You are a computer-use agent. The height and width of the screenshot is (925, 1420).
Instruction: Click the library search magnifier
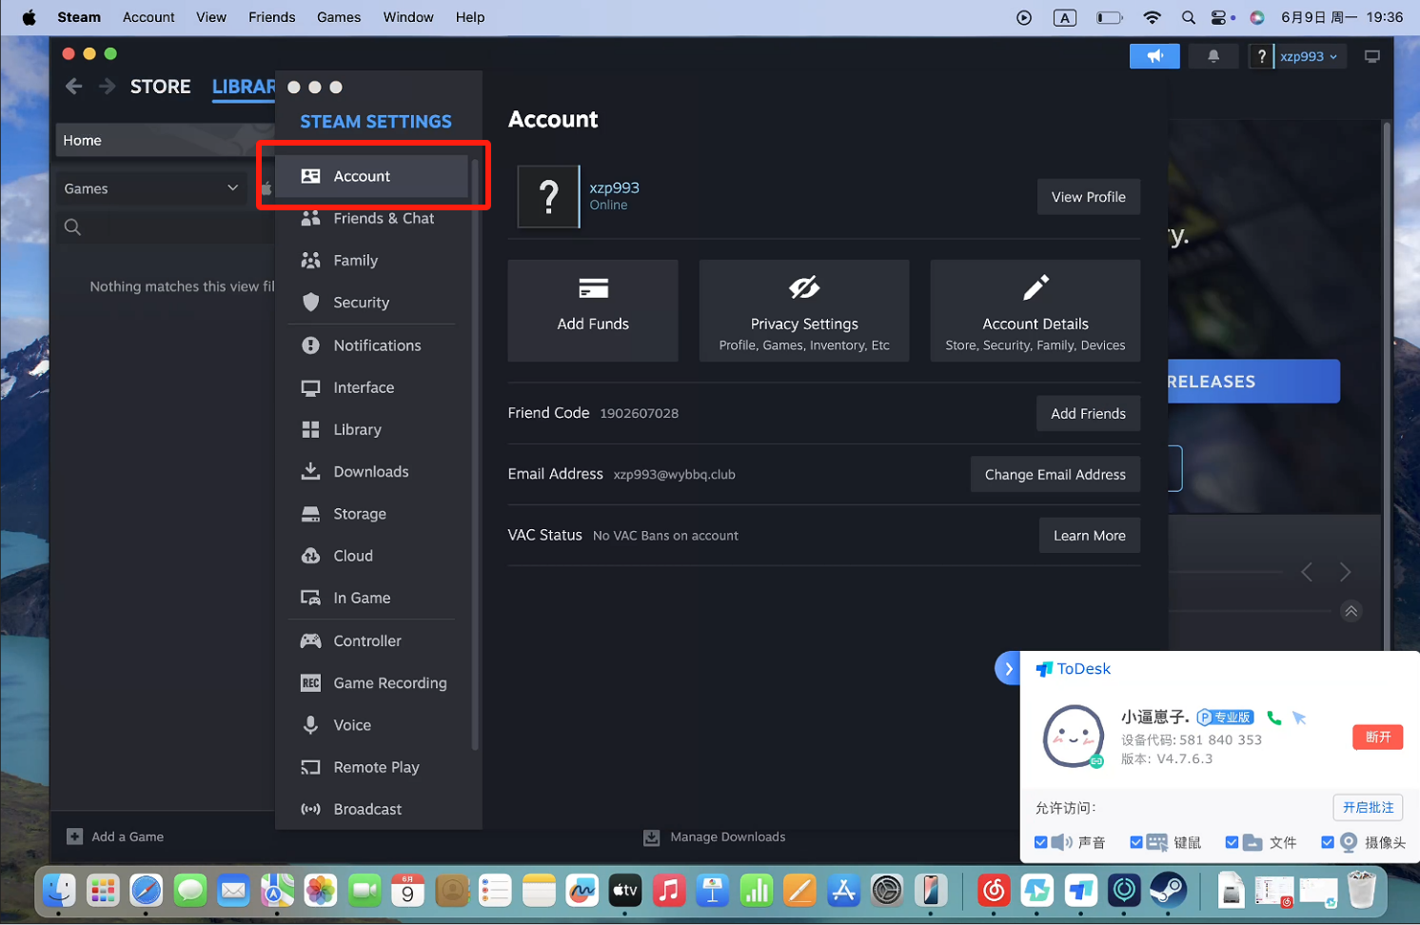(72, 226)
